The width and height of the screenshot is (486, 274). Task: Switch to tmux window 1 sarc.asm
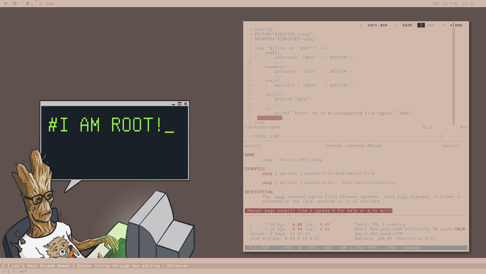pyautogui.click(x=374, y=25)
